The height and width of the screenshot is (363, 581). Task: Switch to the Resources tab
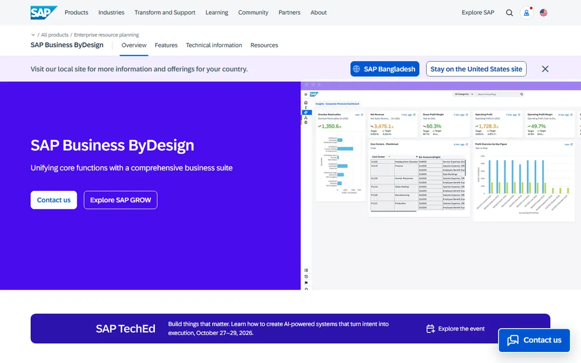click(264, 45)
